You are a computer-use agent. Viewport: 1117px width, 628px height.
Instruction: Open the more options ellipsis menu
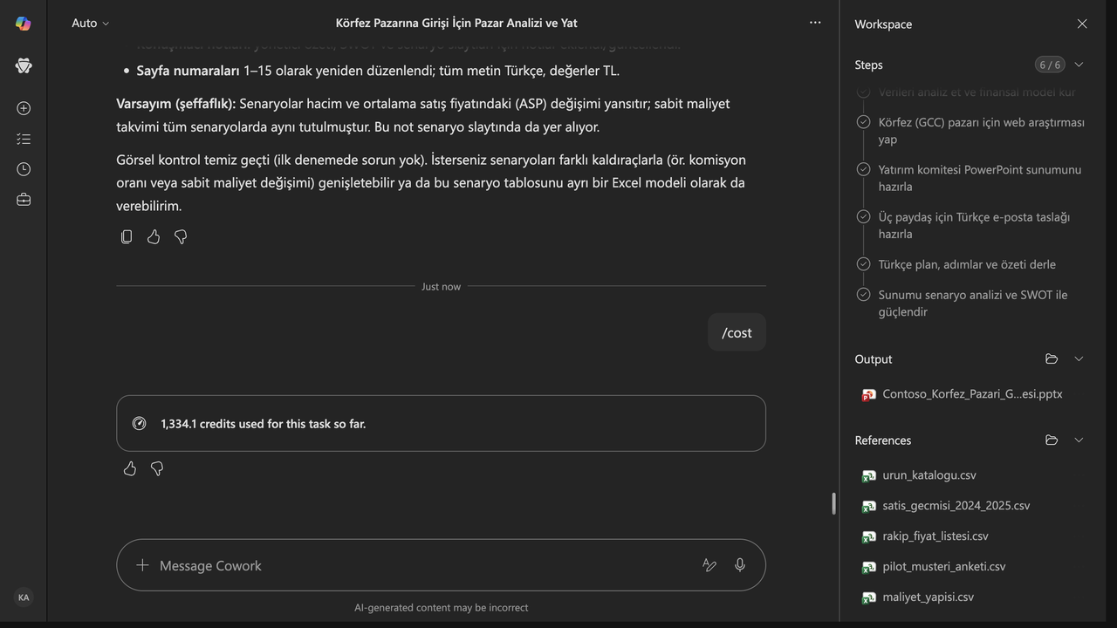pos(815,23)
